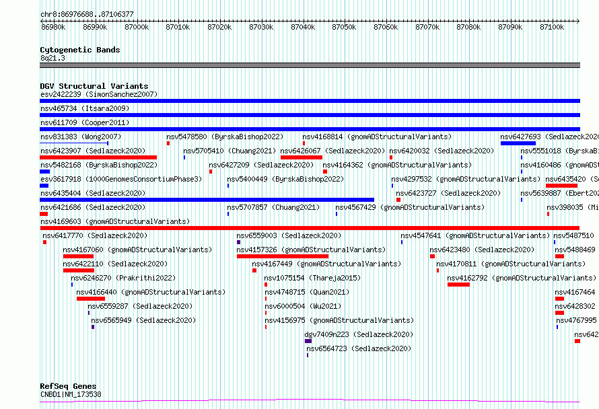599x409 pixels.
Task: Open nsv4167449 gnomADStructuralVariants label
Action: click(326, 264)
